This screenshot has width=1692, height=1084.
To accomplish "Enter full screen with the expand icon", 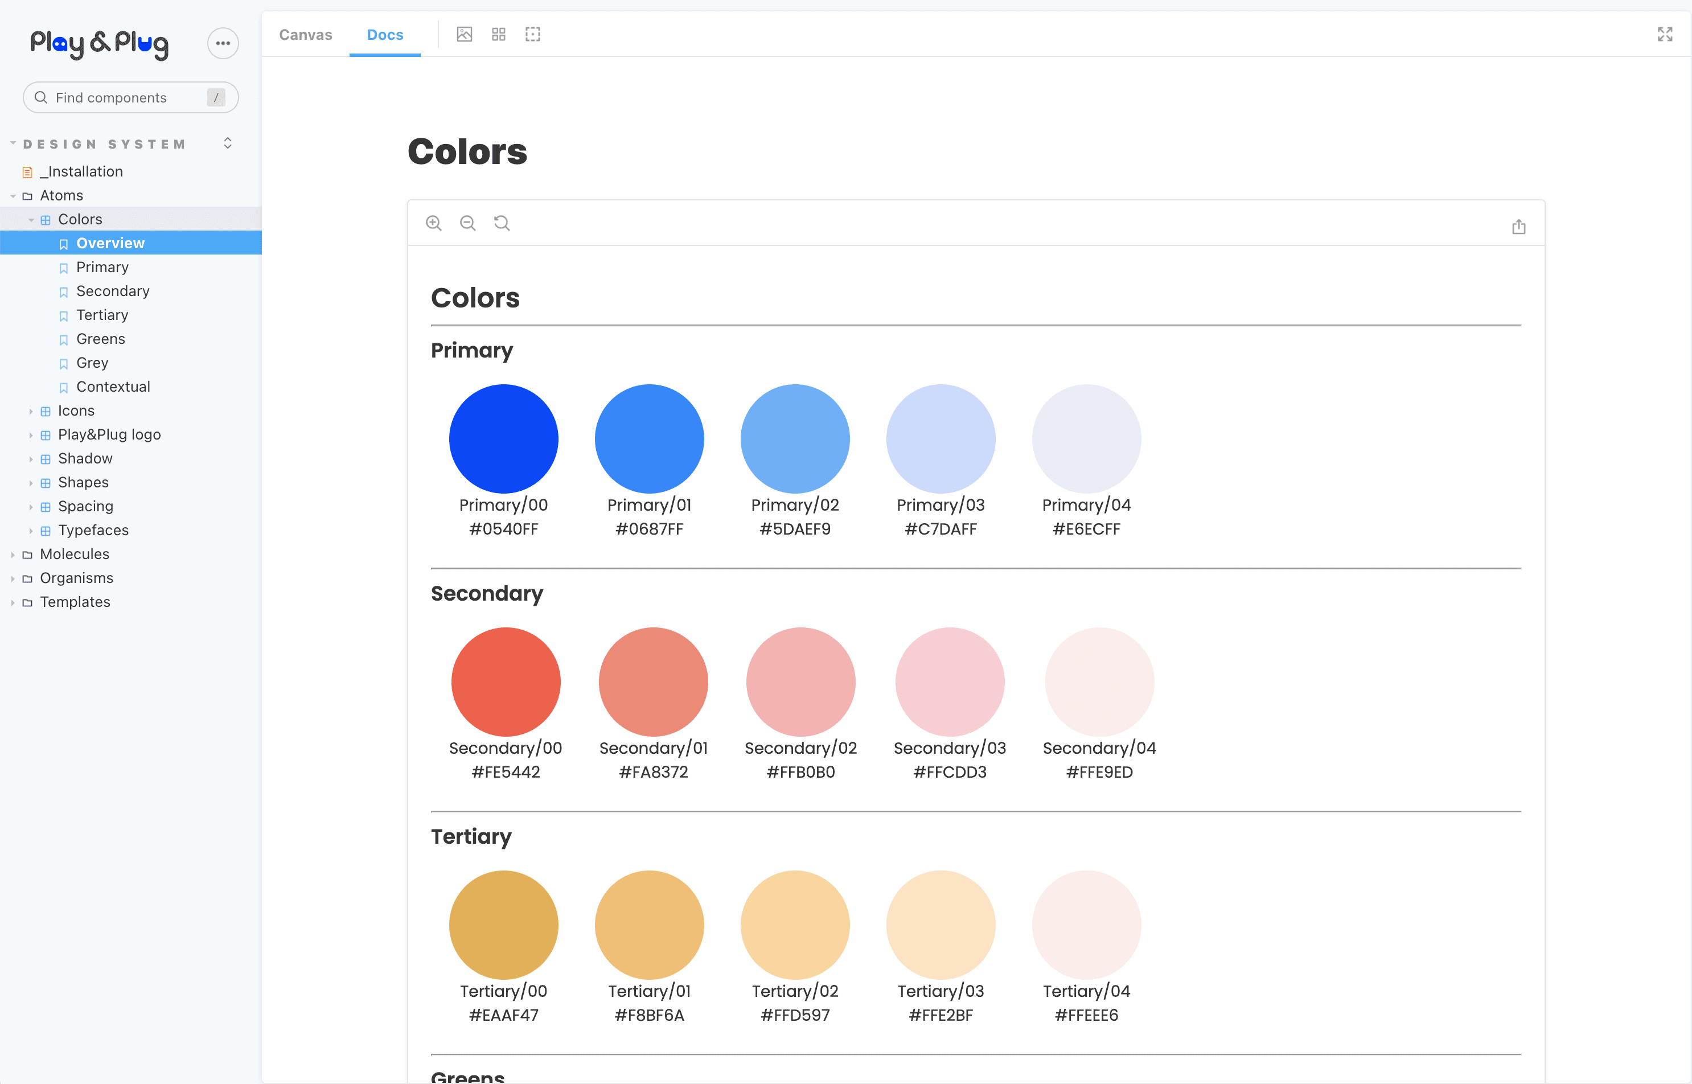I will (1665, 35).
